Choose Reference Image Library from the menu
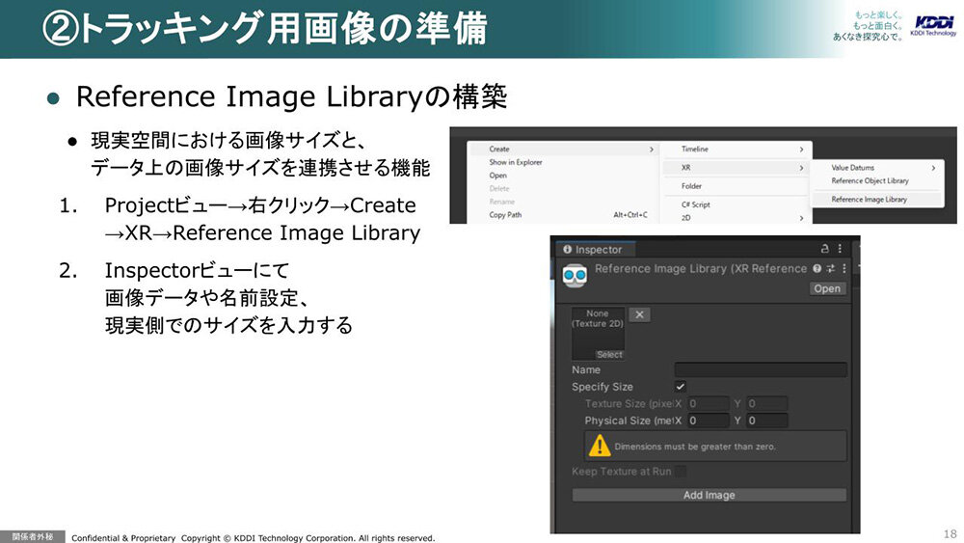 pos(869,200)
